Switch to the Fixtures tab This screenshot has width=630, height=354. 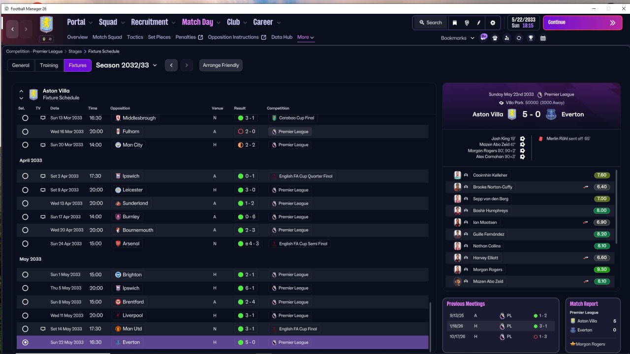(x=78, y=65)
